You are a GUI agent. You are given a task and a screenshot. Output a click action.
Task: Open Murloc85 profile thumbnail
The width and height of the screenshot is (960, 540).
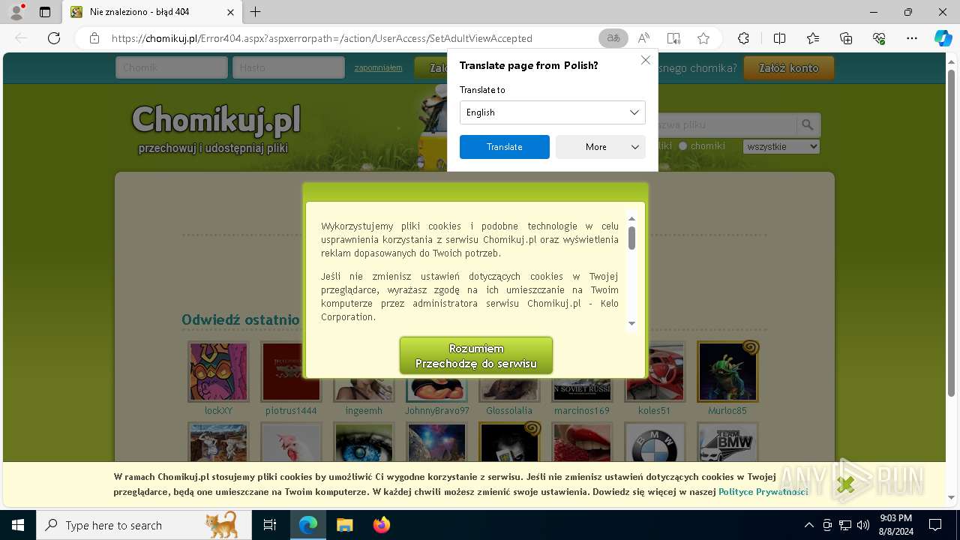tap(727, 372)
